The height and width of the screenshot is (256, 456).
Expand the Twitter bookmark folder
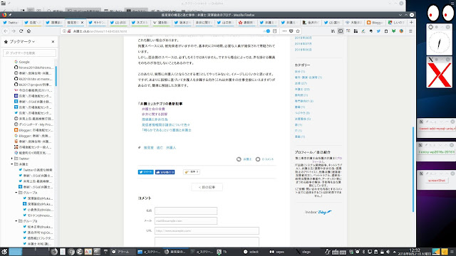12,159
